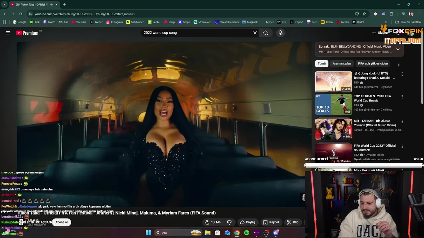Open the Windows Start menu
Screen dimensions: 424x238
point(148,233)
